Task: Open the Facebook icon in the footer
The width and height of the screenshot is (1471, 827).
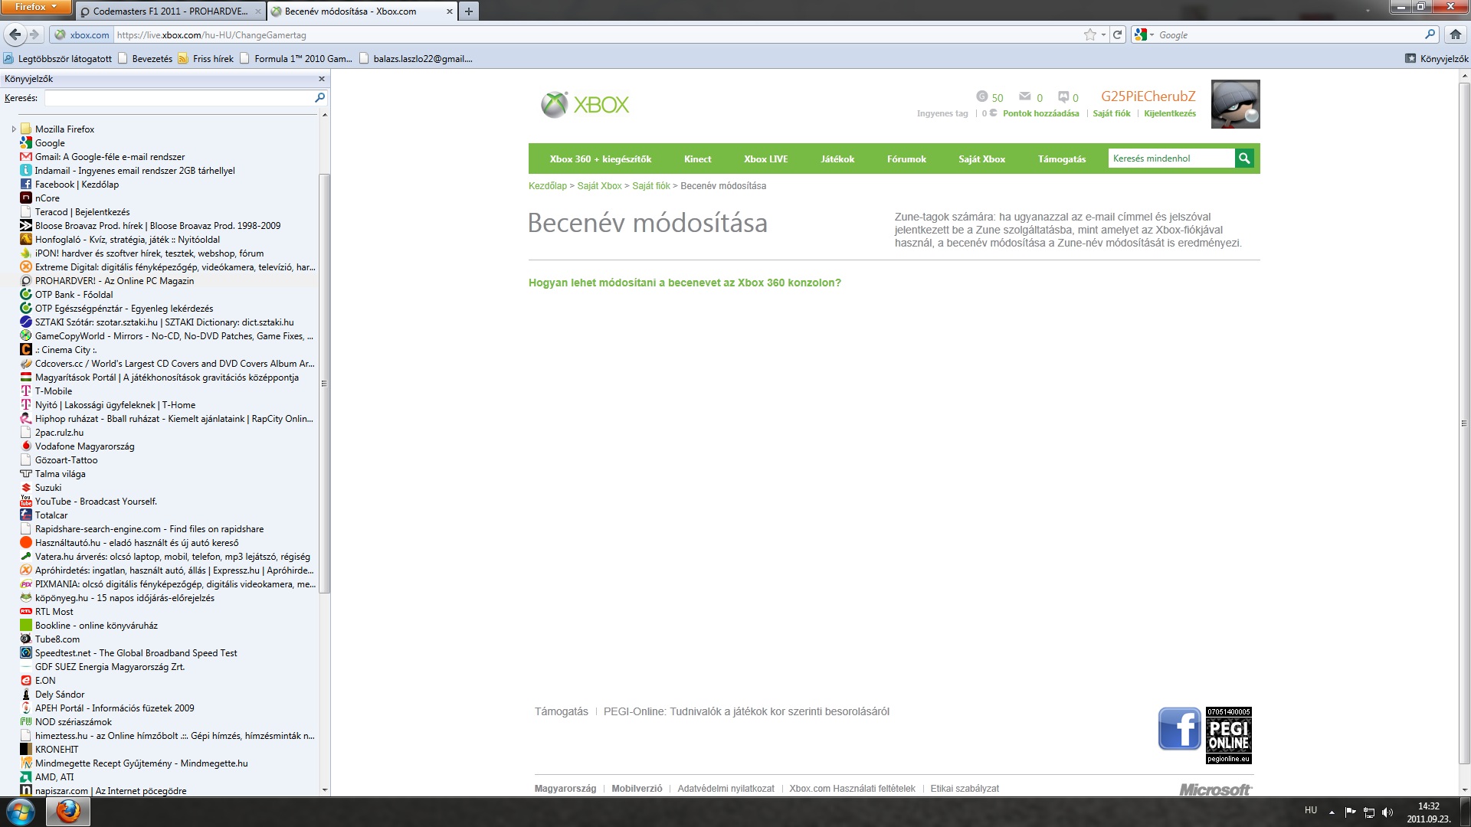Action: [x=1179, y=728]
